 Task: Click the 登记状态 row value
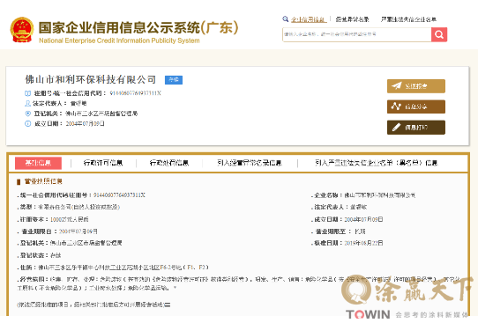[56, 255]
